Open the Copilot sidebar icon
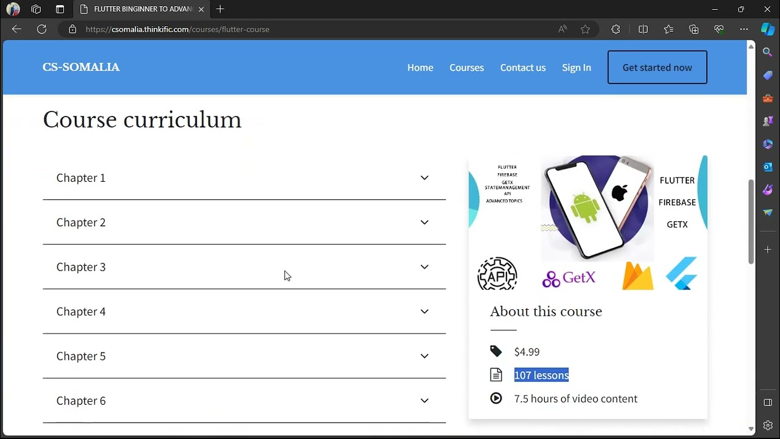This screenshot has height=439, width=780. click(767, 29)
